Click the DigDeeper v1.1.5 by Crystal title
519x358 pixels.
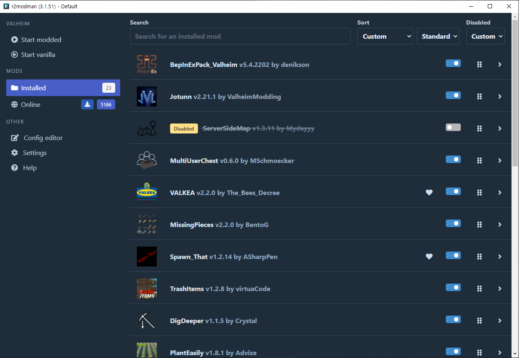pos(213,321)
